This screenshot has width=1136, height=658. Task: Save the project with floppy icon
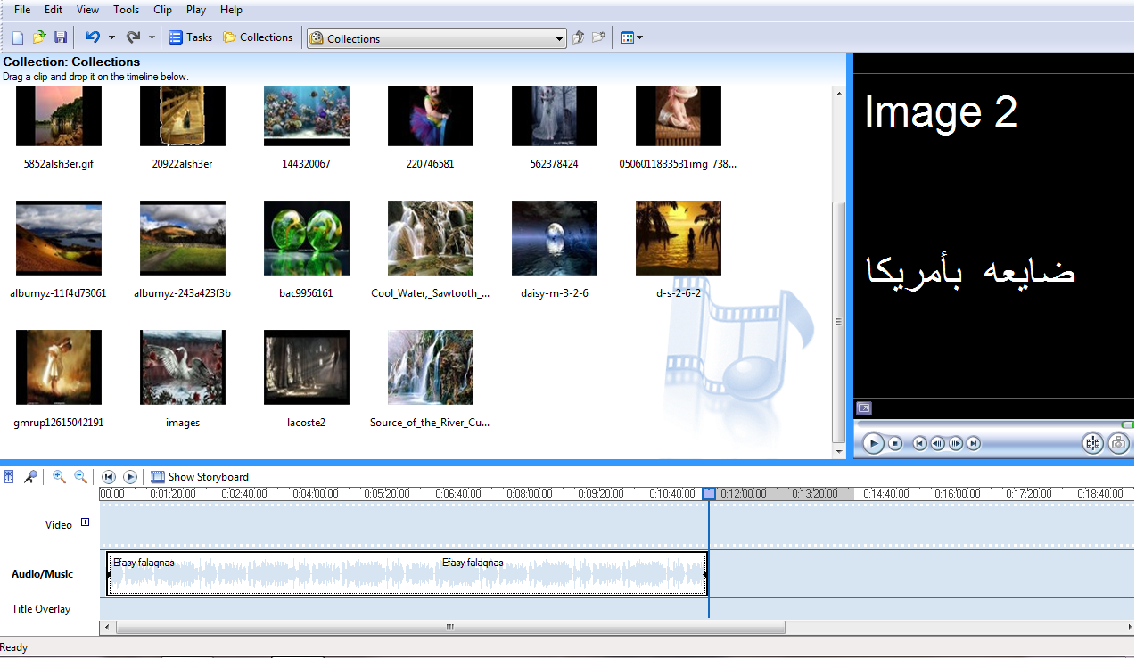61,37
